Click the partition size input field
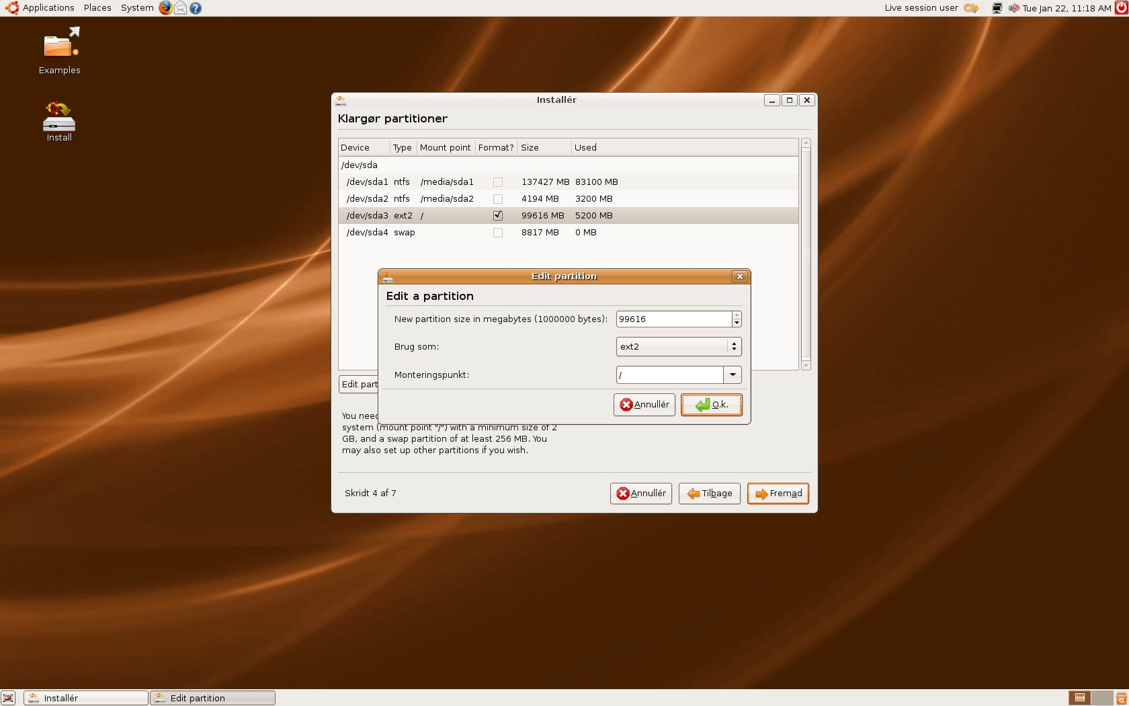 point(673,319)
